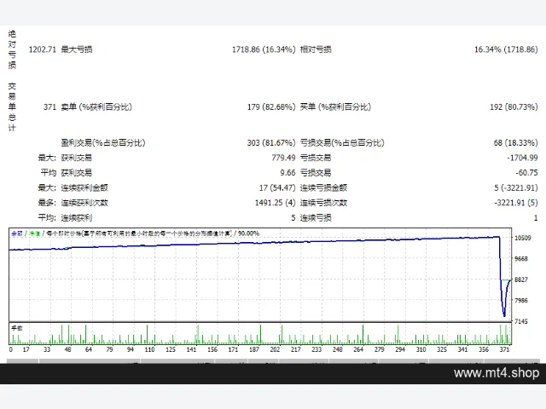Click the 余额 legend in chart header
546x409 pixels.
(17, 233)
